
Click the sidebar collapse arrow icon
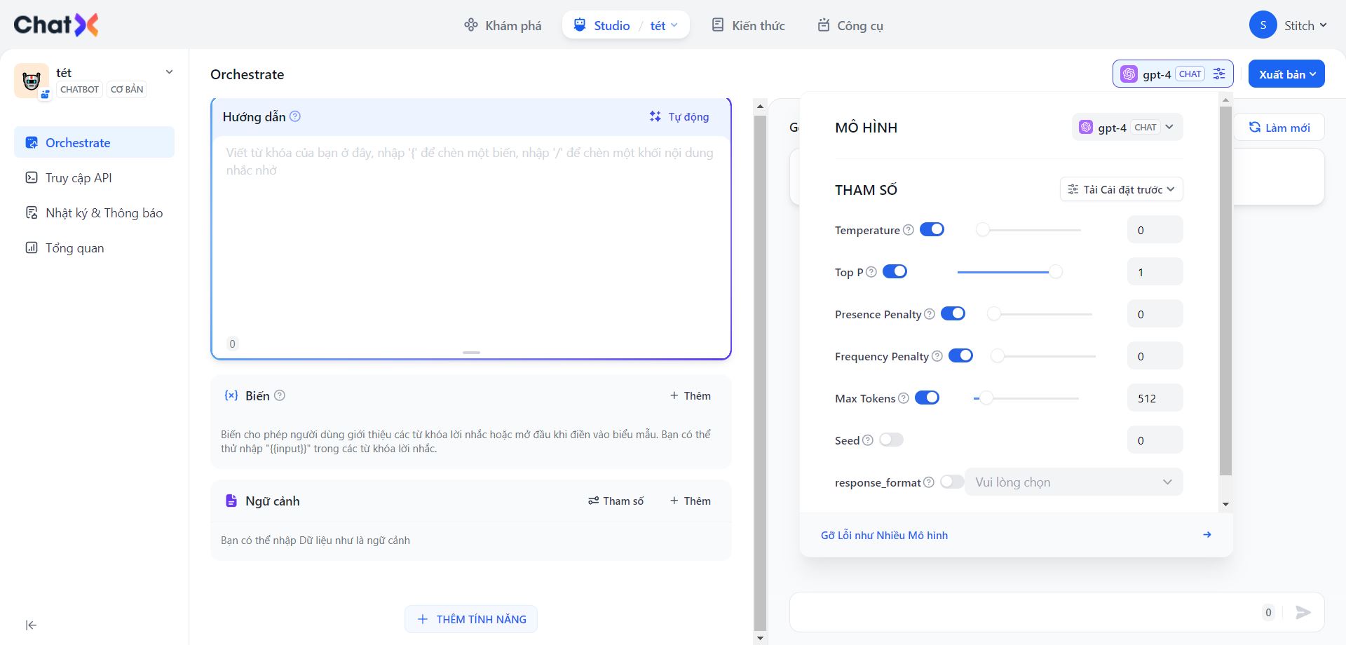pyautogui.click(x=31, y=625)
